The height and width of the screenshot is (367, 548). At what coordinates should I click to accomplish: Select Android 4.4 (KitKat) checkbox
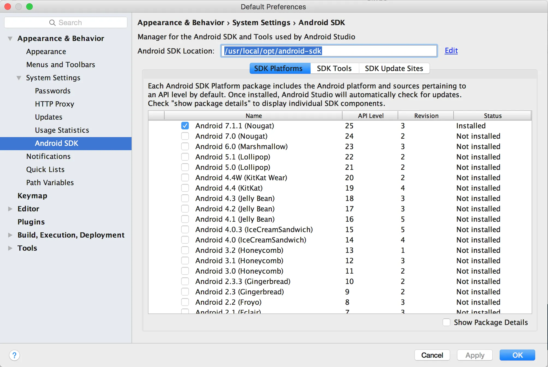point(185,188)
